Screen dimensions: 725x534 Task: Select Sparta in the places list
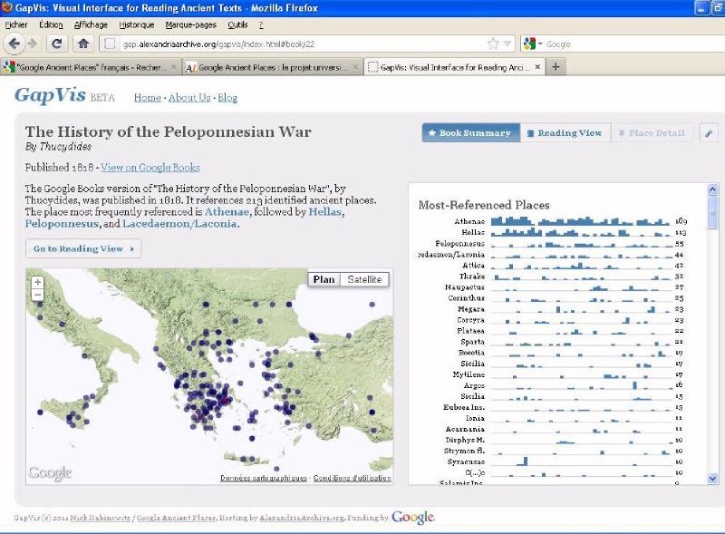click(472, 342)
